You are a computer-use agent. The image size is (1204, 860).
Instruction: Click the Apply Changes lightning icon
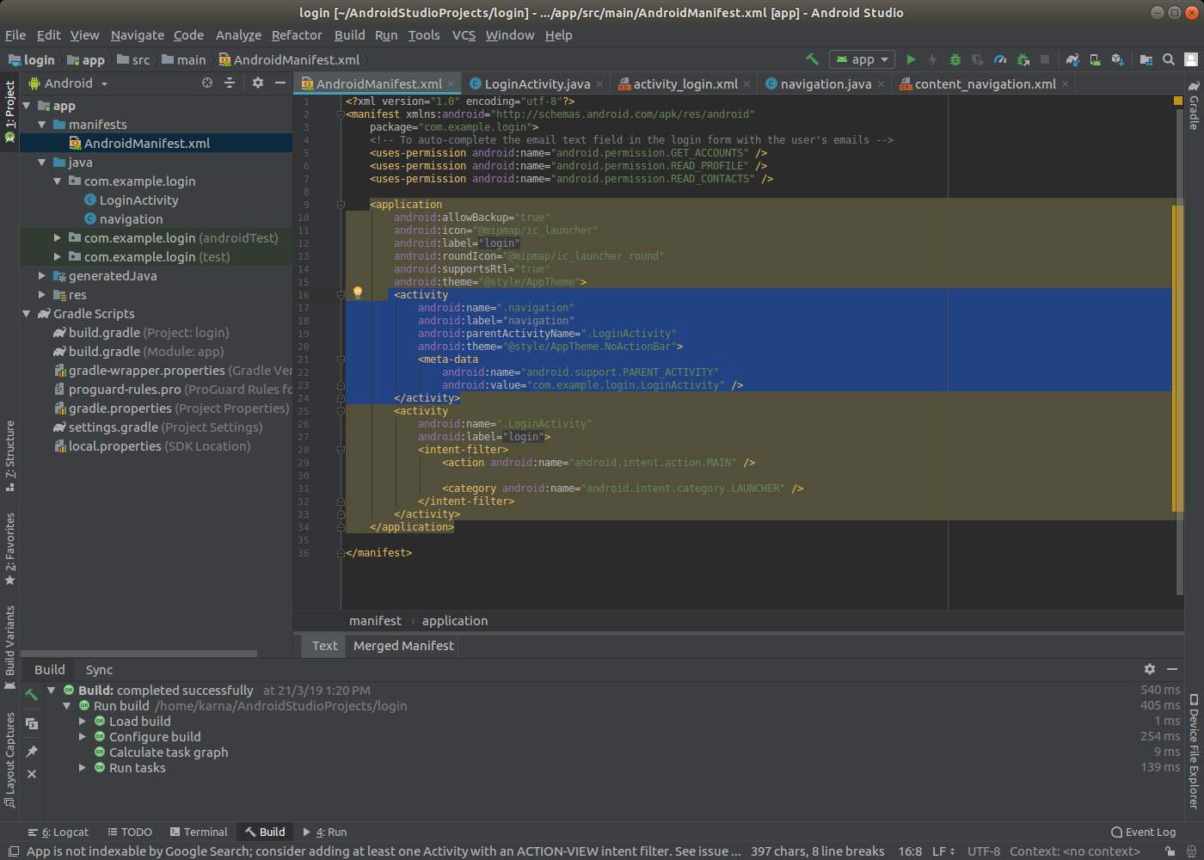pyautogui.click(x=932, y=59)
